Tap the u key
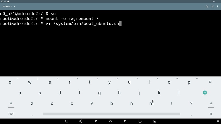This screenshot has height=124, width=221. (x=129, y=82)
